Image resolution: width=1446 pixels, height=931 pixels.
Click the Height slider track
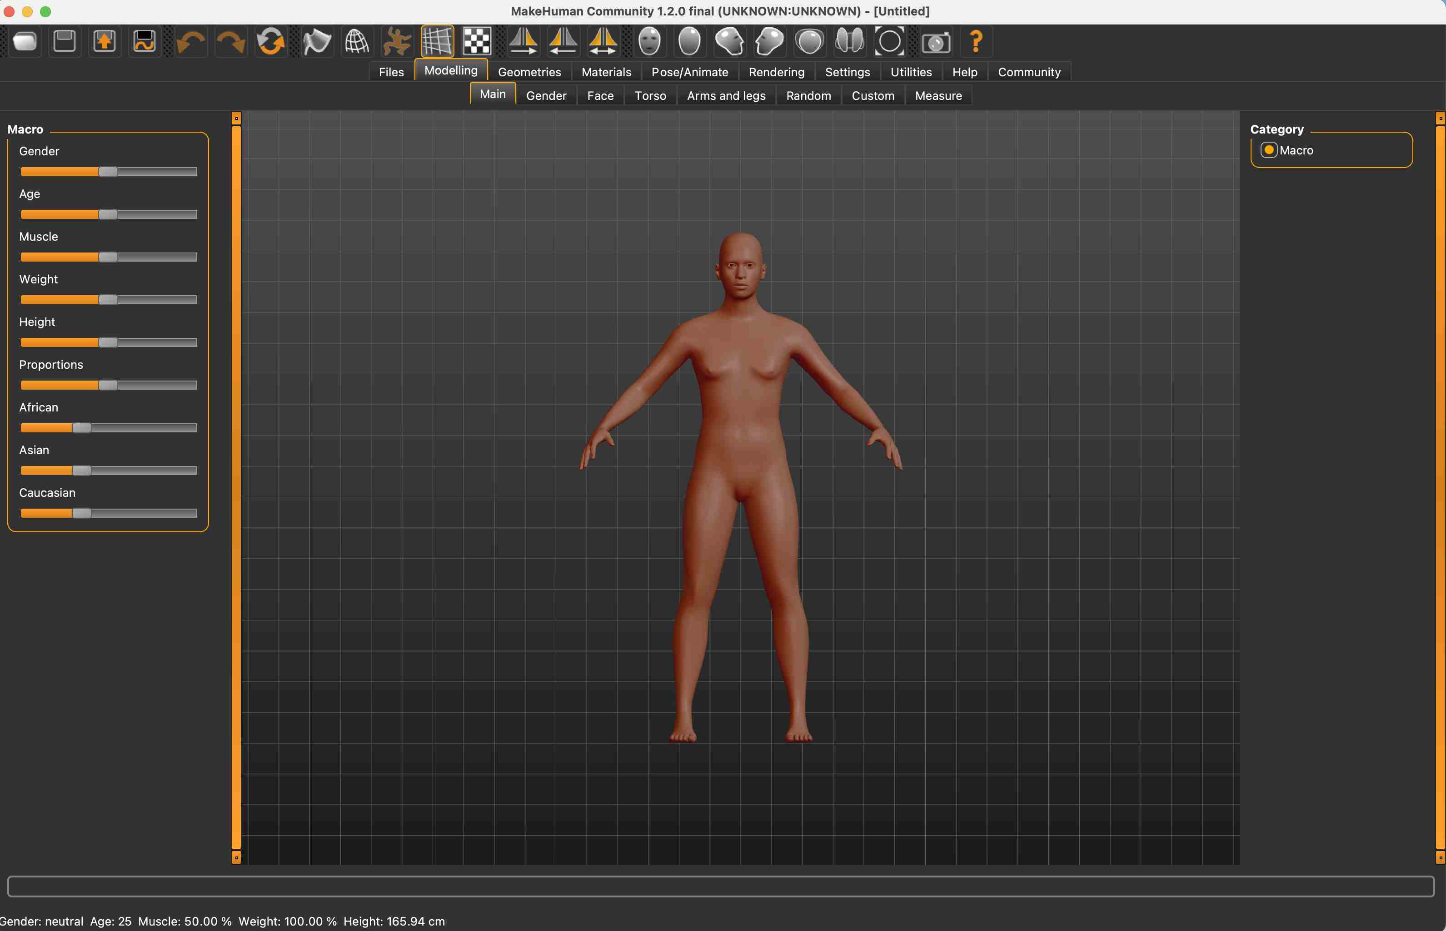coord(109,343)
